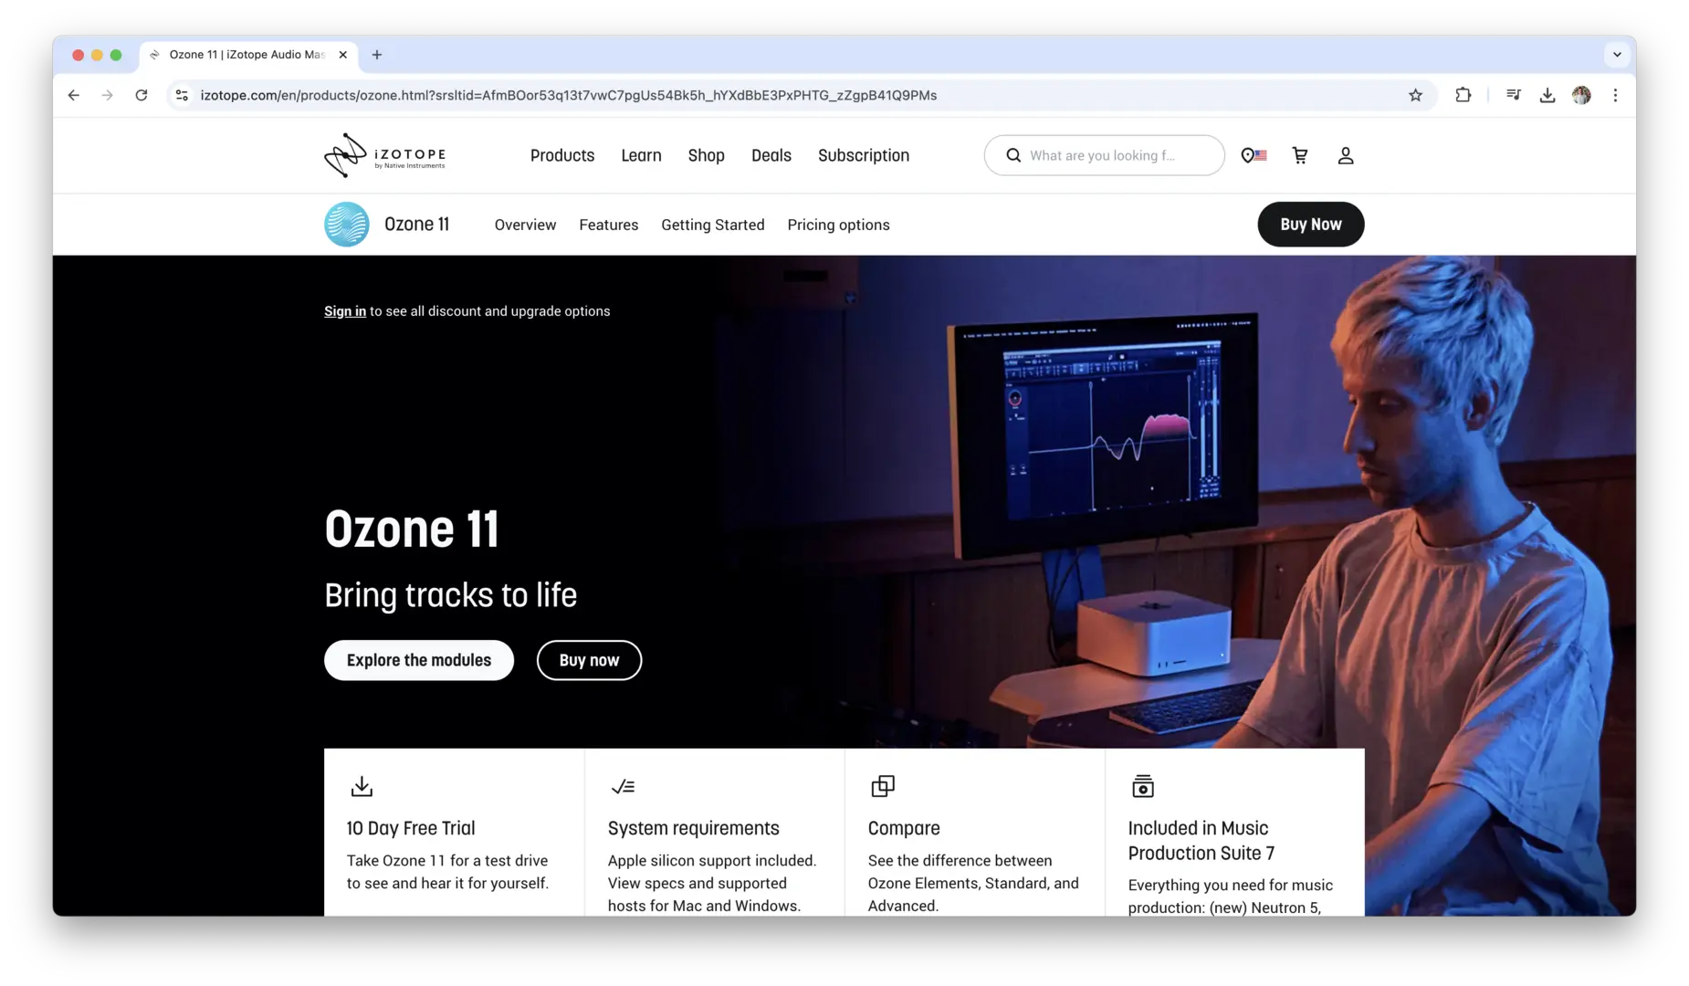Click the Ozone 11 round product icon
Viewport: 1689px width, 986px height.
coord(347,225)
